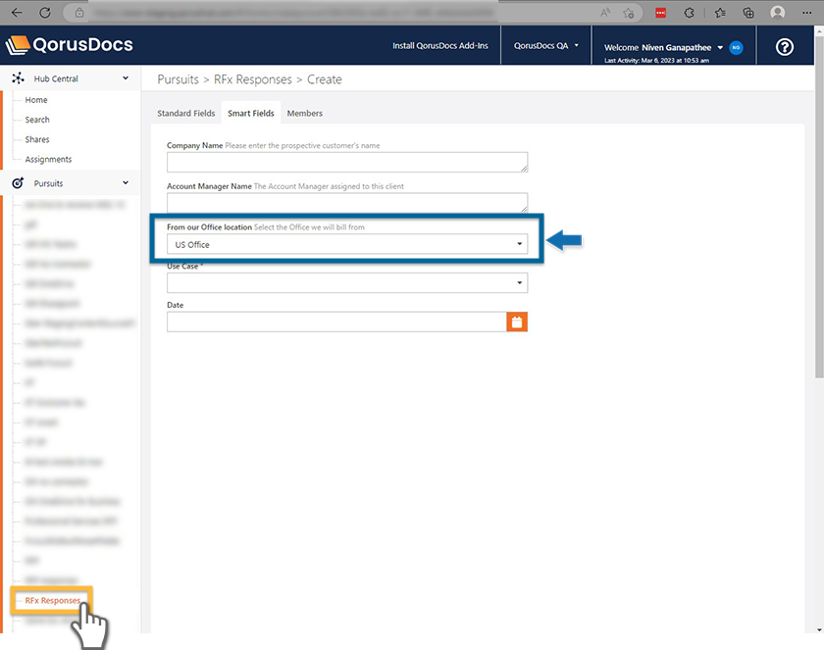Toggle read aloud icon in address bar
Screen dimensions: 824x650
(605, 13)
